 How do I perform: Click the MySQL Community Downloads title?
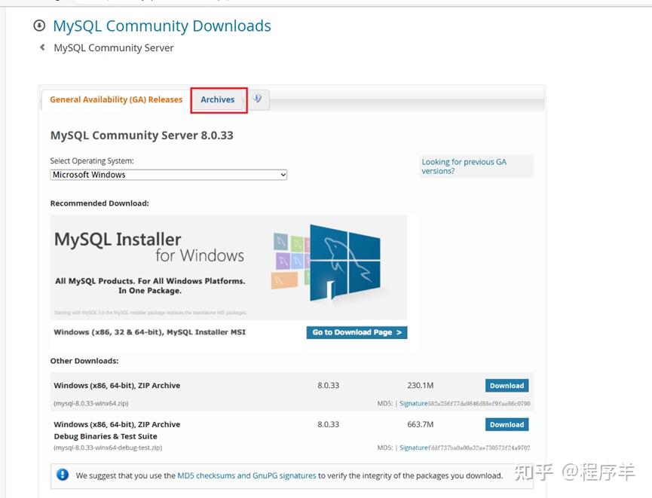162,26
